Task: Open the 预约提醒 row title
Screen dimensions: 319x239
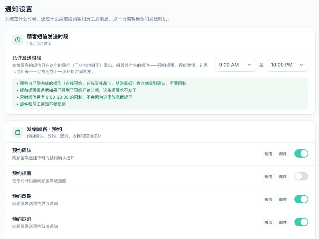Action: pos(22,173)
